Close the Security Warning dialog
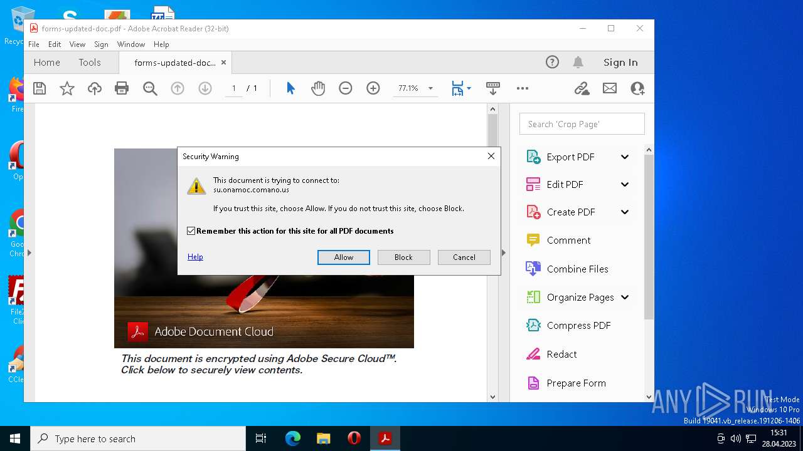803x451 pixels. [491, 156]
